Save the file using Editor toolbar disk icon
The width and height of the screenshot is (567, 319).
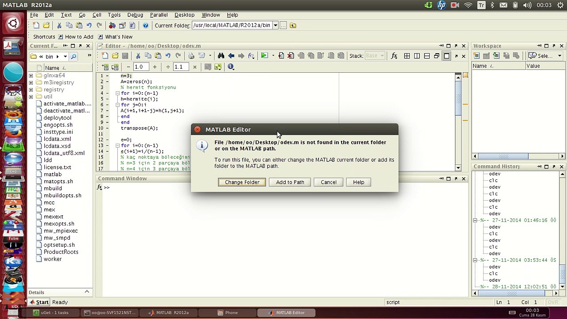click(x=125, y=56)
